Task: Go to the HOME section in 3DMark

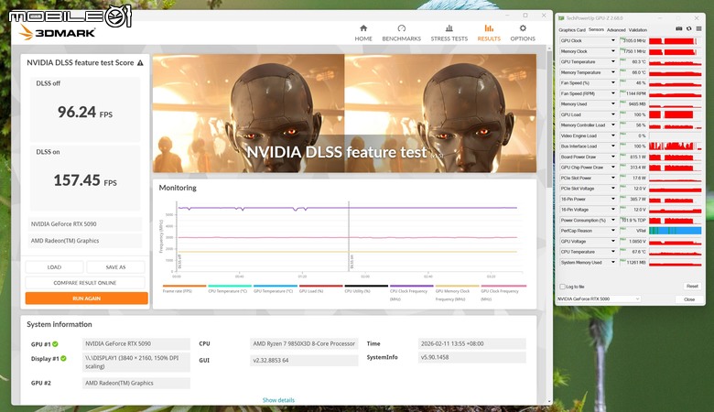Action: coord(362,34)
